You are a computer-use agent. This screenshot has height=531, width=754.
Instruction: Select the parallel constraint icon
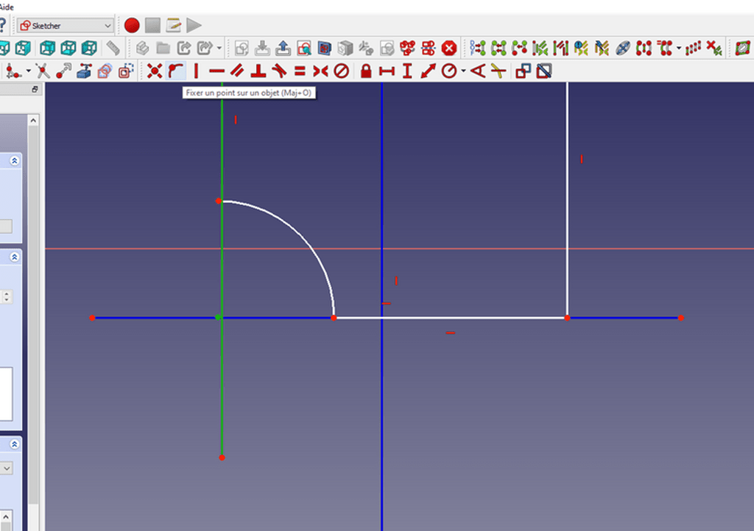click(237, 71)
